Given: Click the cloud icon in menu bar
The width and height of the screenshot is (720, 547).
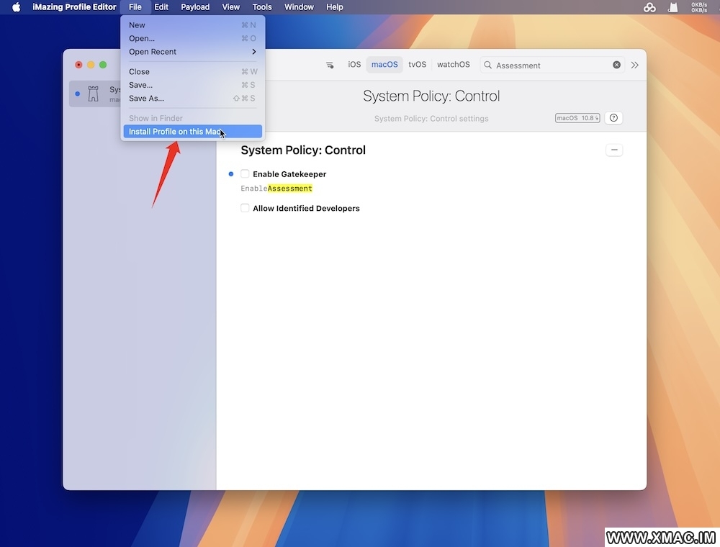Looking at the screenshot, I should [x=649, y=7].
